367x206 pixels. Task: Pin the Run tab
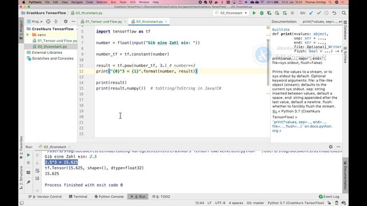click(28, 182)
